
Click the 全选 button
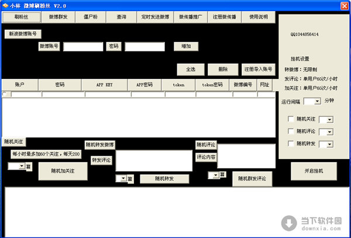(x=191, y=70)
